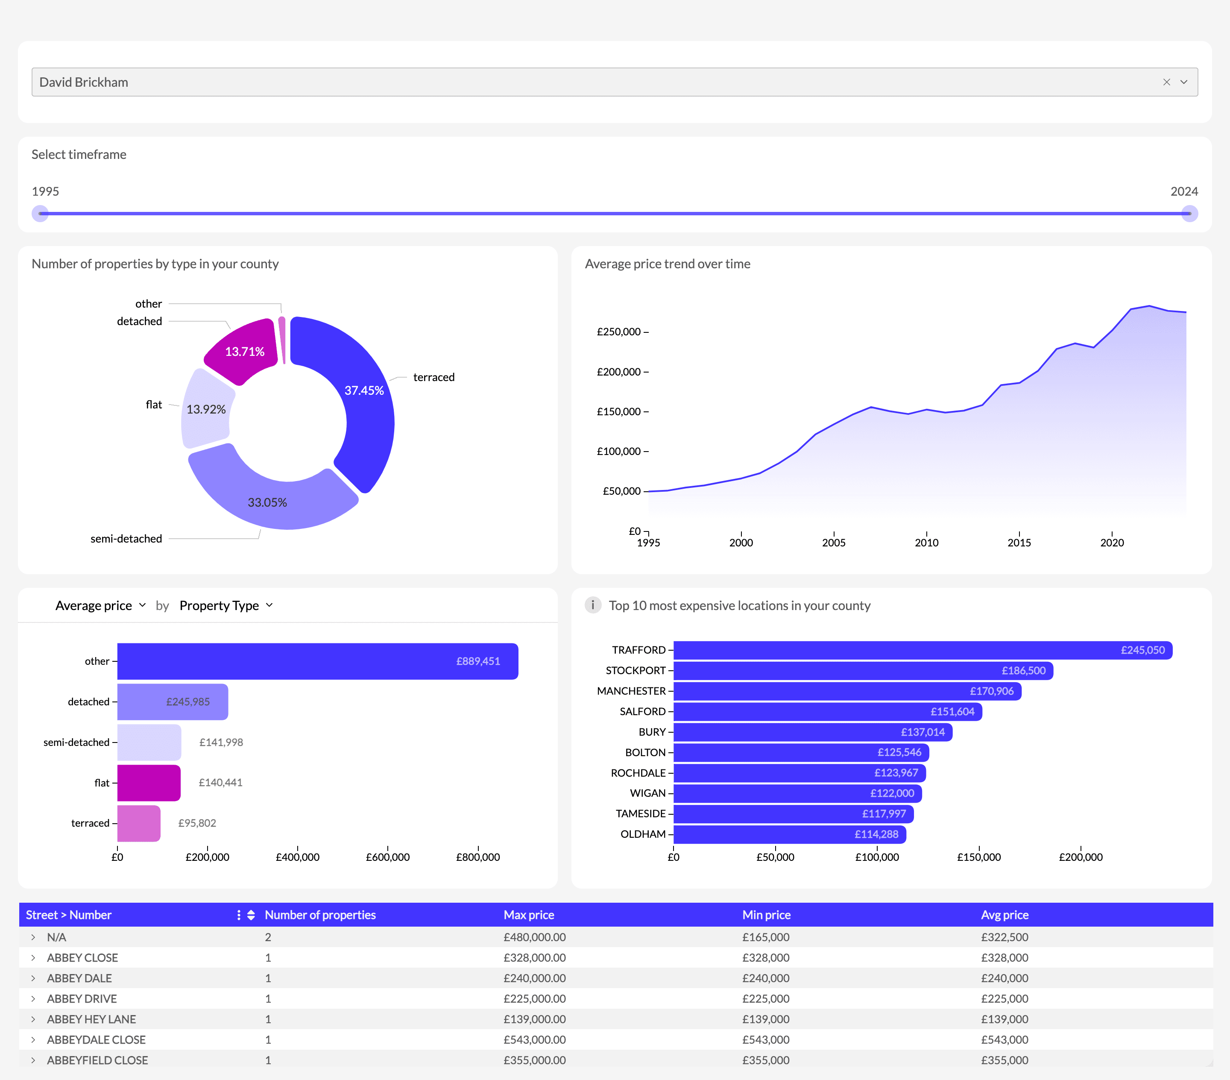1230x1080 pixels.
Task: Expand the ABBEY CLOSE row
Action: click(33, 958)
